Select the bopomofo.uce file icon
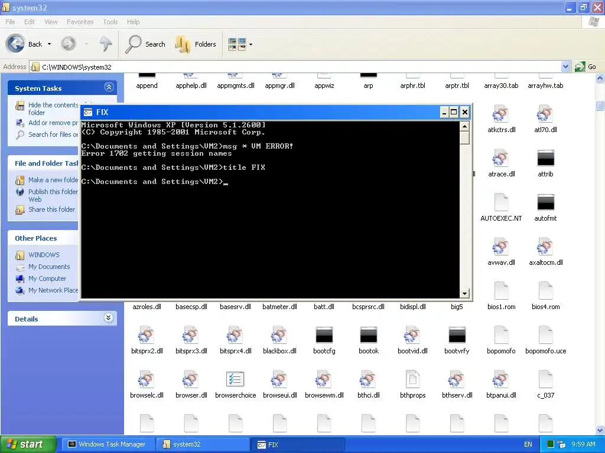 click(545, 336)
